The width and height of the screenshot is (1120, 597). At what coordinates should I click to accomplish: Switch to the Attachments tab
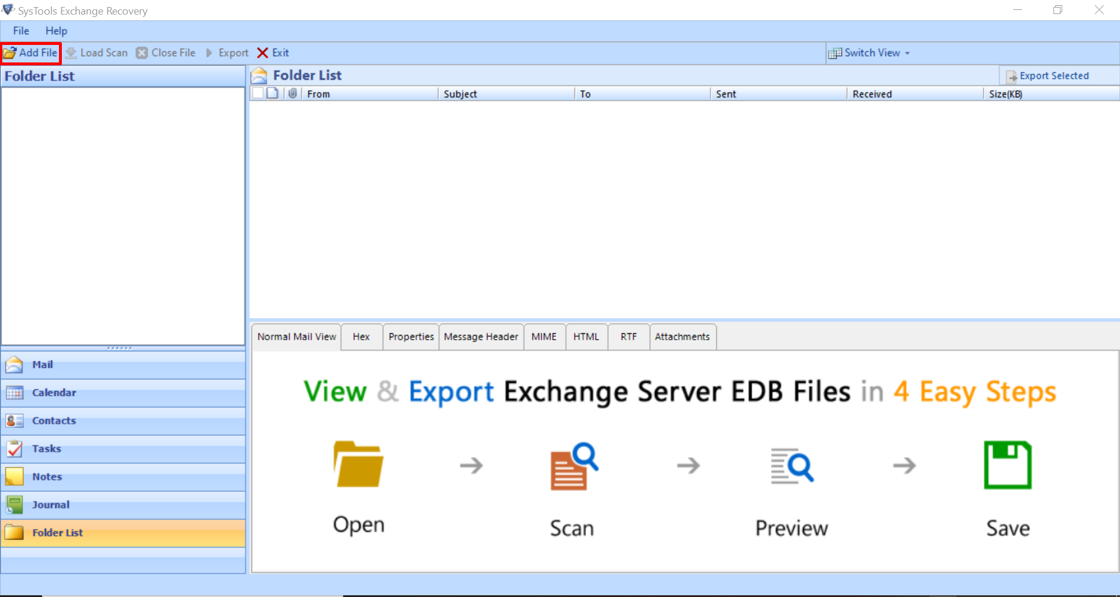coord(682,337)
